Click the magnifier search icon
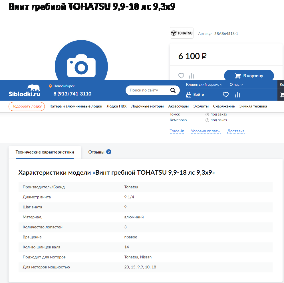This screenshot has width=284, height=283. coord(173,90)
